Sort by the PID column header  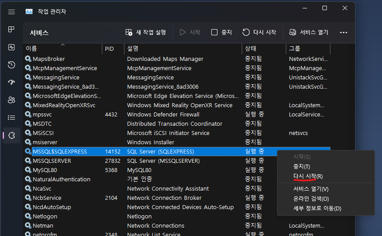point(113,49)
